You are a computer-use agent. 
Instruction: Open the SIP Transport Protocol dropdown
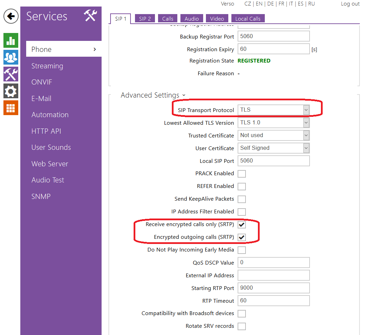click(274, 110)
